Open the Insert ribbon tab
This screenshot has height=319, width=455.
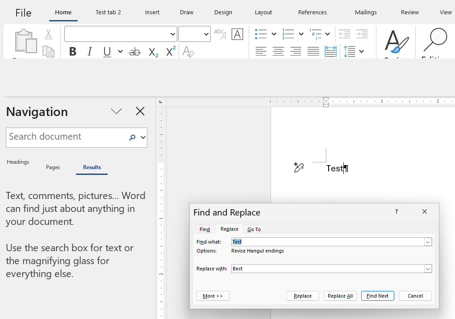click(152, 12)
